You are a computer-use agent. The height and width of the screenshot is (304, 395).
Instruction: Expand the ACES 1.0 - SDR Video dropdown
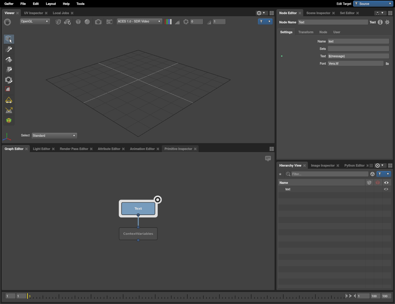point(139,22)
